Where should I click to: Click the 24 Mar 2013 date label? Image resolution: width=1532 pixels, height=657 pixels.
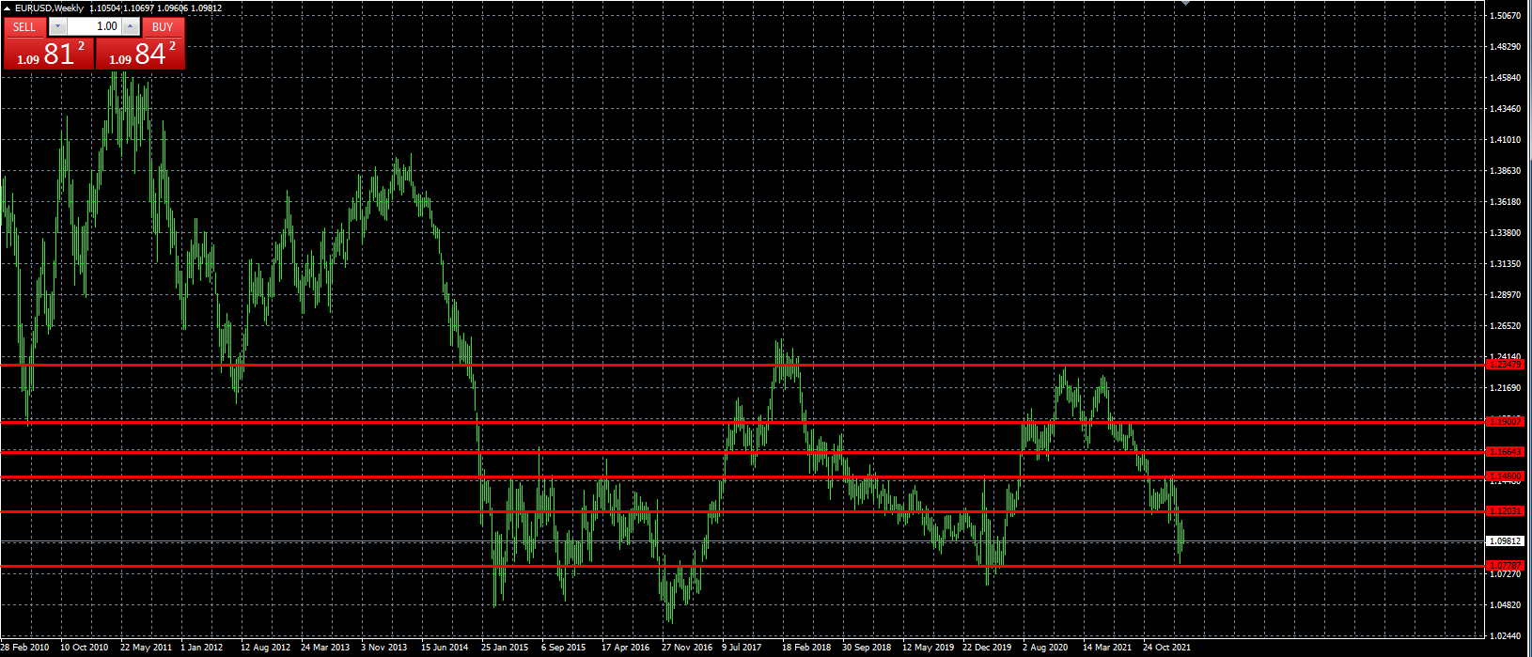[325, 648]
